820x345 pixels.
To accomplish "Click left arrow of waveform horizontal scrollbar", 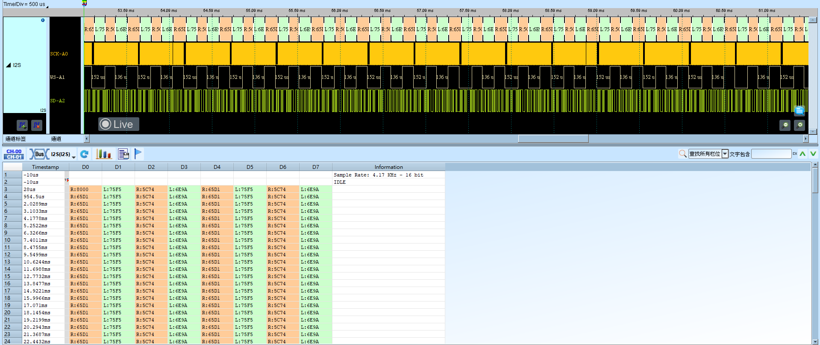I will pyautogui.click(x=87, y=139).
